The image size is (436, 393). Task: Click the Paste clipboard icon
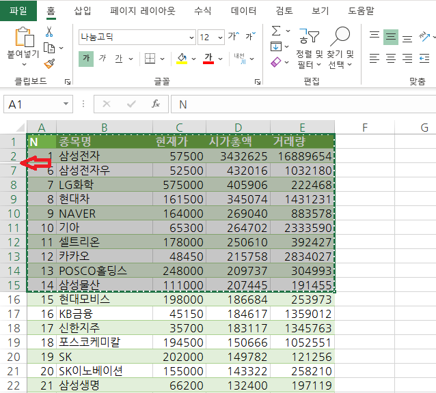(x=25, y=37)
